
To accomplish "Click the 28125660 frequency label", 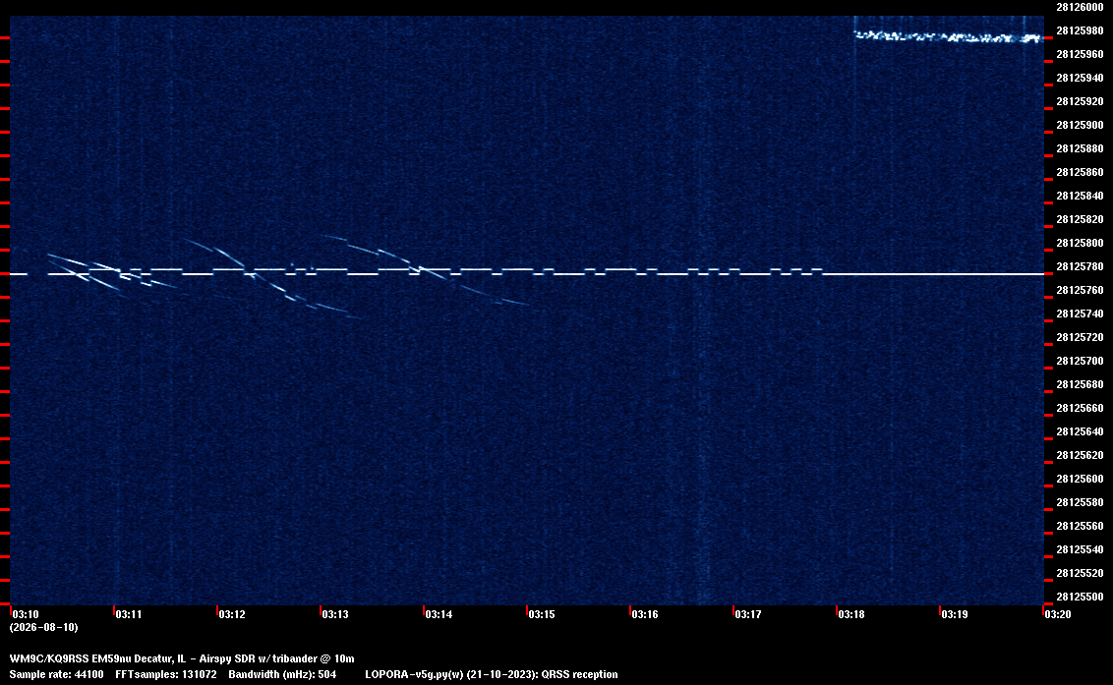I will [1080, 408].
